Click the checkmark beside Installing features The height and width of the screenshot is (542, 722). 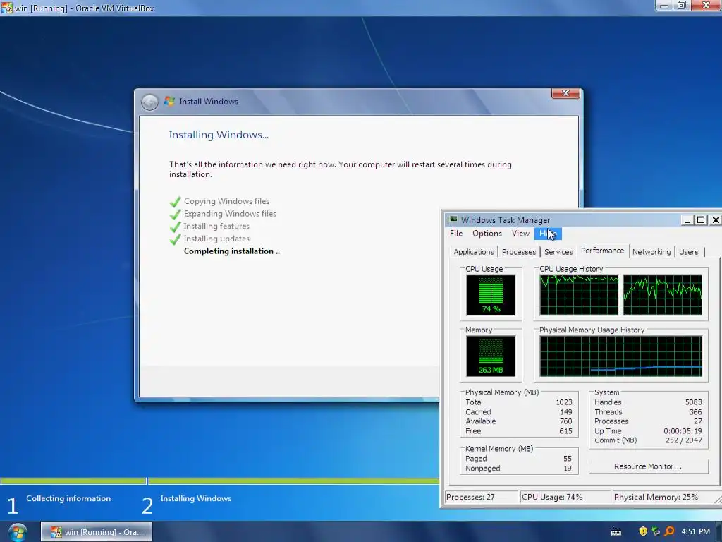pos(175,227)
